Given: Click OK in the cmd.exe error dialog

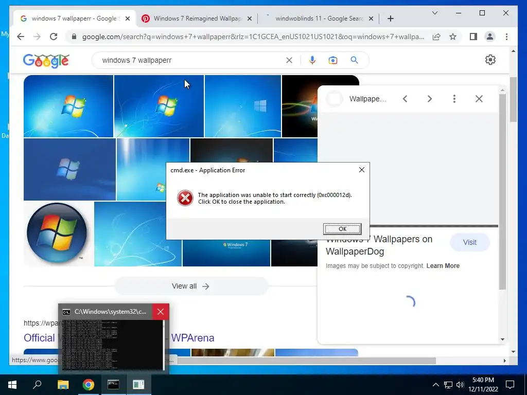Looking at the screenshot, I should tap(342, 229).
